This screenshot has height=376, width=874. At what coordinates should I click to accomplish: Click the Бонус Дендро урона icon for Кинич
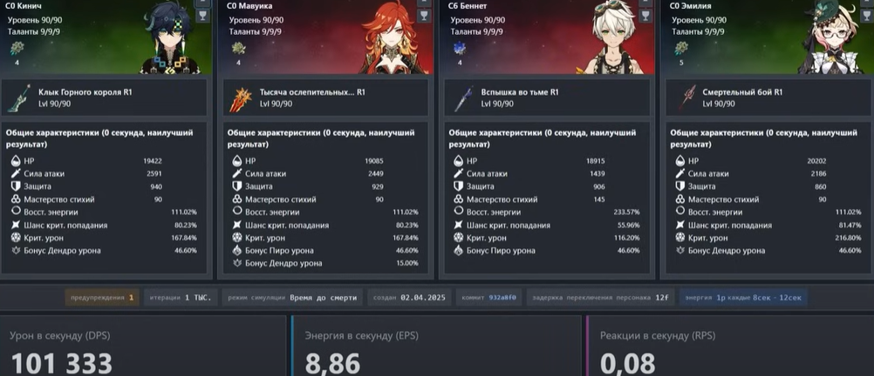(x=16, y=251)
